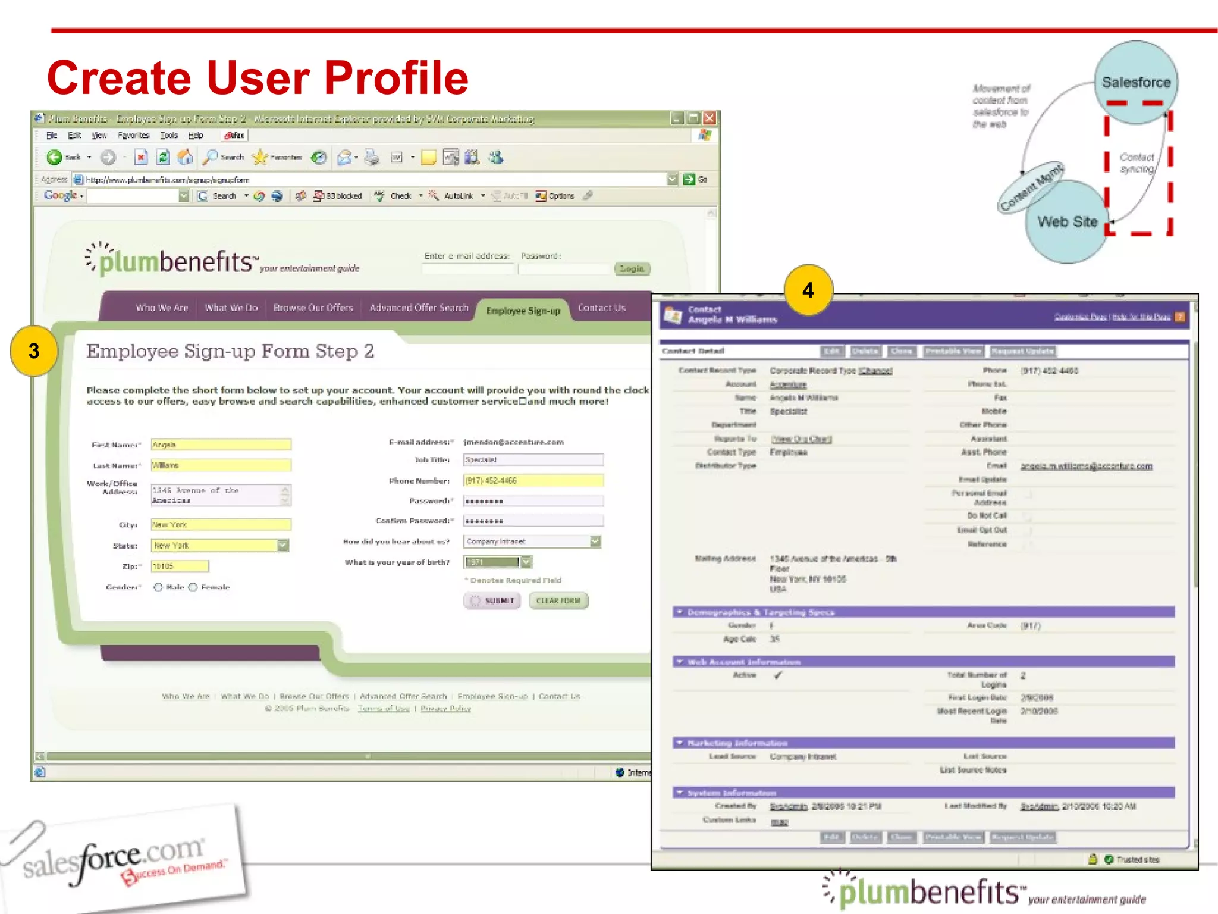Open the address bar history dropdown arrow

pos(673,179)
